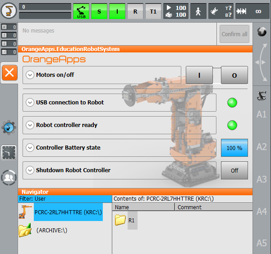271x254 pixels.
Task: Click the info messages counter icon
Action: (x=9, y=44)
